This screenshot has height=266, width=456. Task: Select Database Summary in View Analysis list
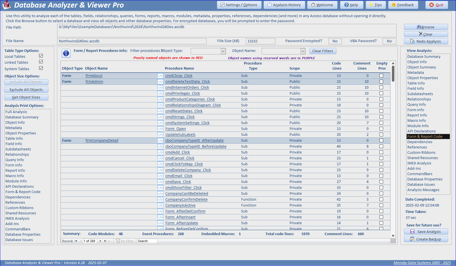pos(424,57)
